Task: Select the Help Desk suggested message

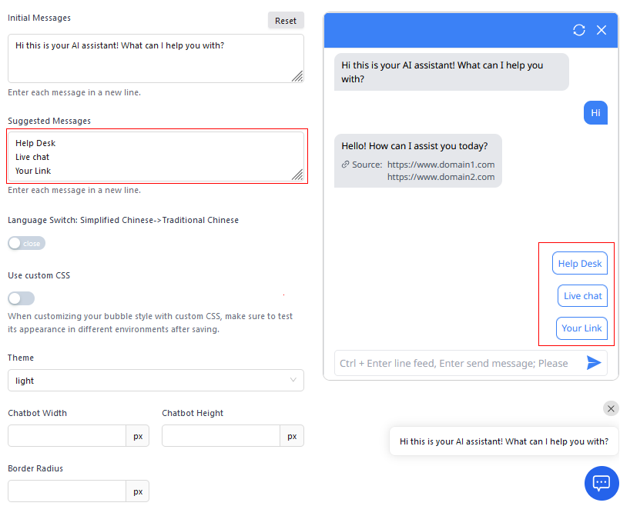Action: (x=579, y=263)
